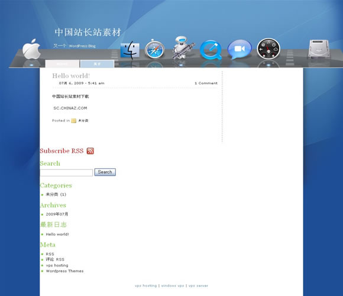
Task: Click the Automator robot icon
Action: [183, 48]
